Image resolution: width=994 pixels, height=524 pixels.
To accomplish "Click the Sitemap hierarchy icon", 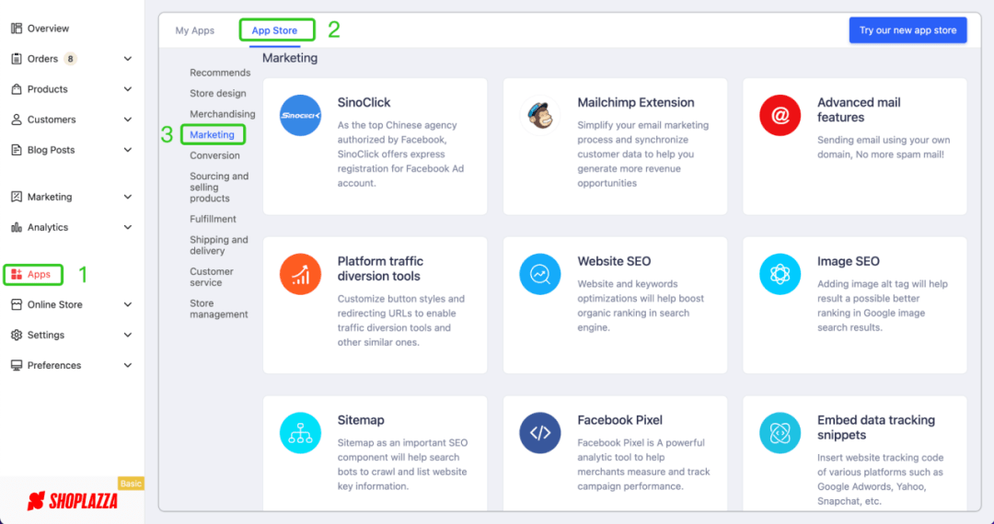I will tap(300, 433).
